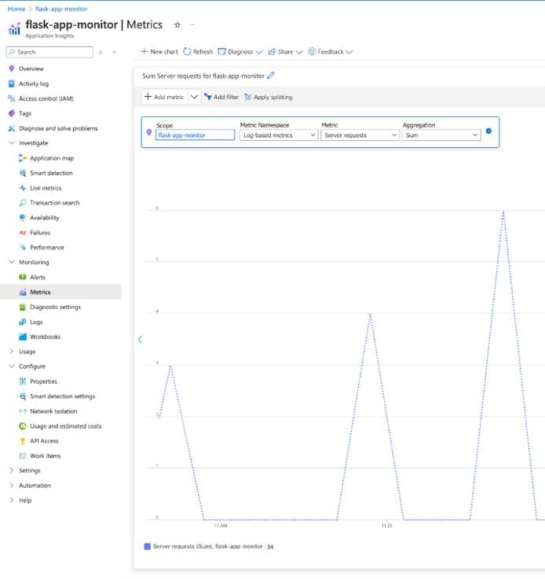This screenshot has width=545, height=579.
Task: Open Application map
Action: [x=52, y=158]
